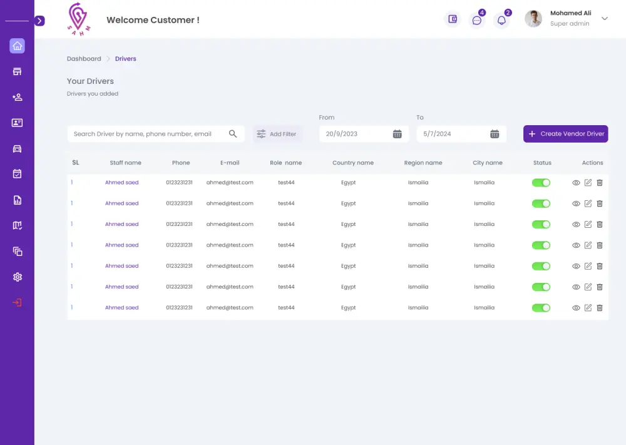Select the vehicles car icon in the sidebar
626x445 pixels.
click(17, 148)
